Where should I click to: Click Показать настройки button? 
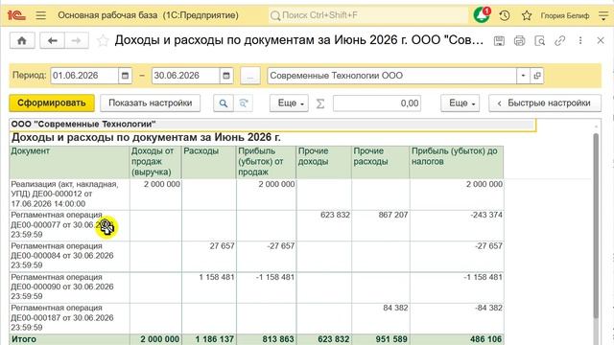pyautogui.click(x=151, y=103)
